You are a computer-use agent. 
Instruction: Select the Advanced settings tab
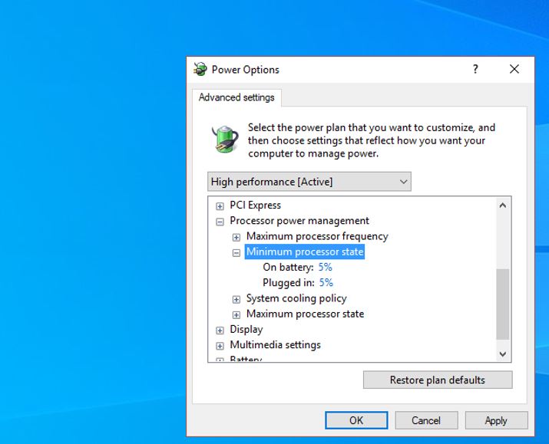pyautogui.click(x=236, y=97)
